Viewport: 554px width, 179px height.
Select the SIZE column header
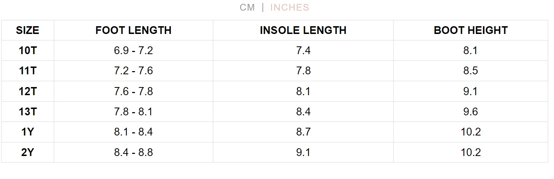point(28,30)
